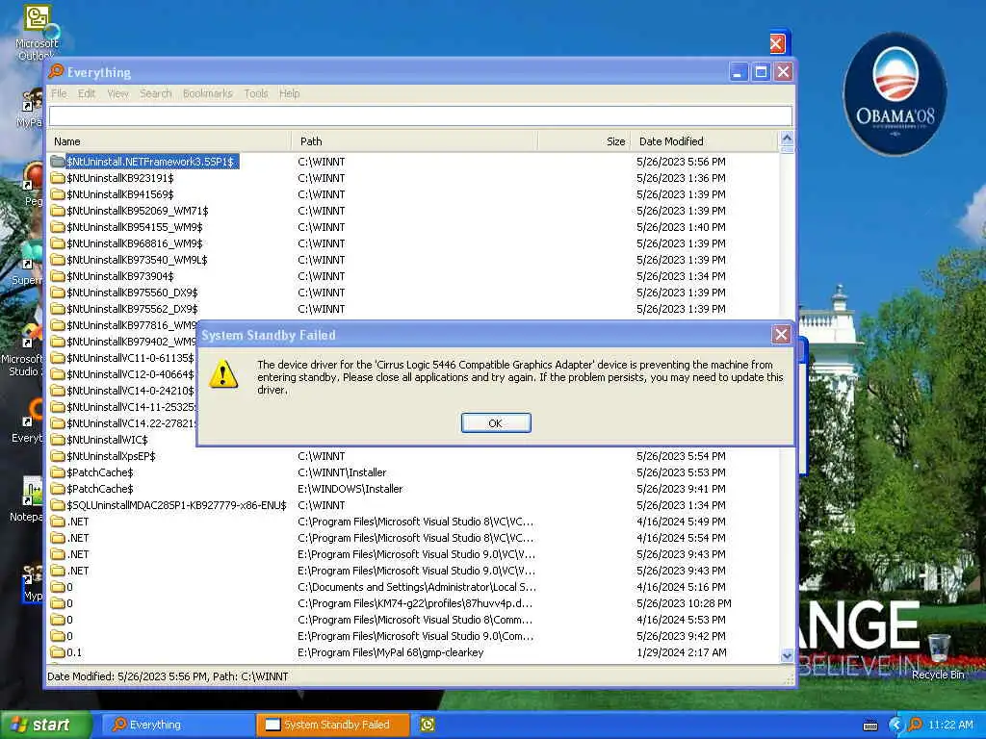This screenshot has height=739, width=986.
Task: Select folder icon of $NtUninstallWIC$
Action: click(x=58, y=439)
